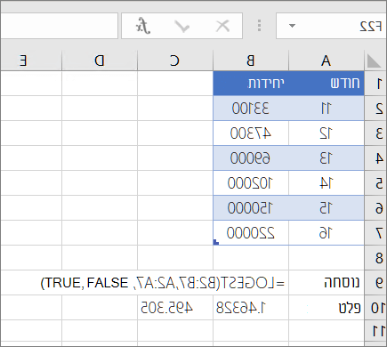
Task: Click the פלט label cell
Action: tap(327, 308)
